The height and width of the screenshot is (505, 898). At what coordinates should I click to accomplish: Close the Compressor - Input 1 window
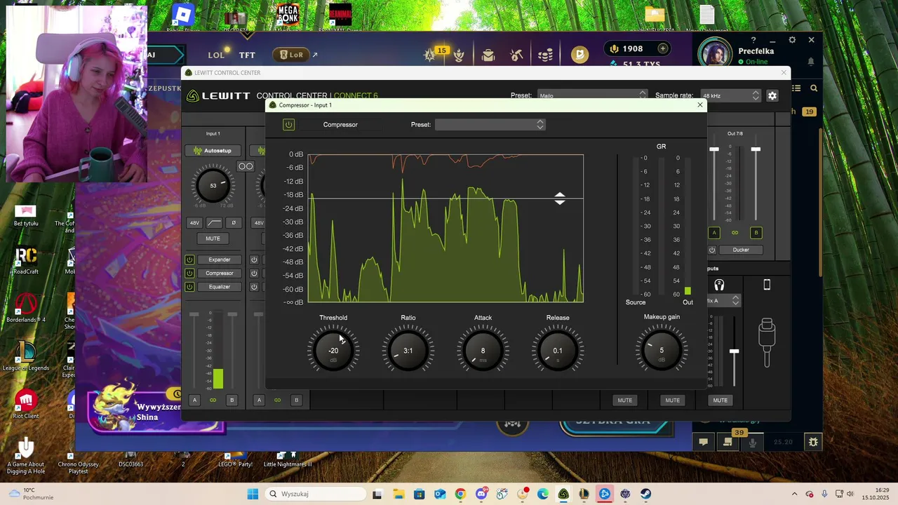coord(699,105)
